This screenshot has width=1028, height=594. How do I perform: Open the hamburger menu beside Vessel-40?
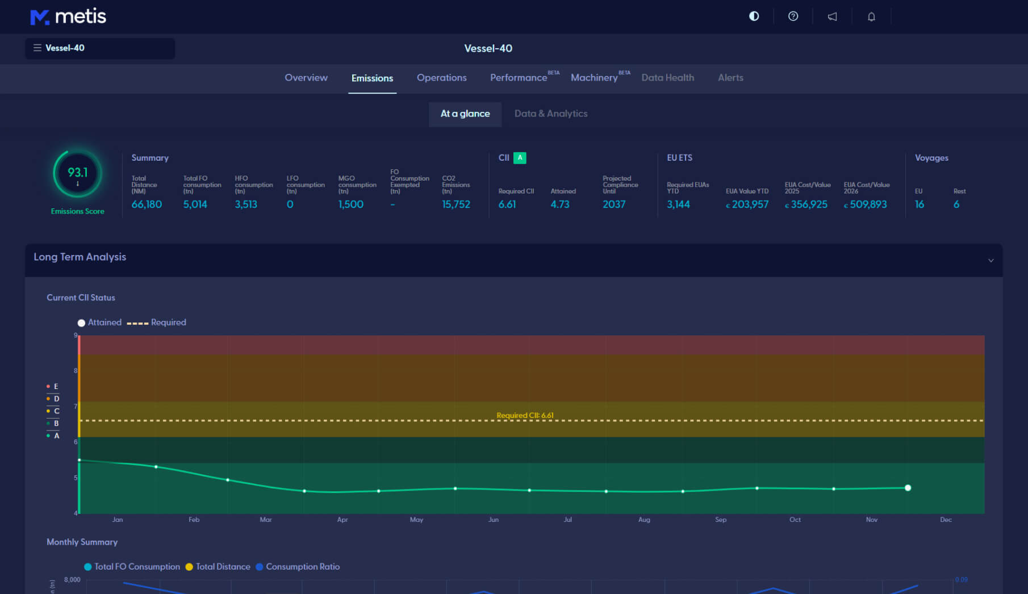(x=37, y=48)
